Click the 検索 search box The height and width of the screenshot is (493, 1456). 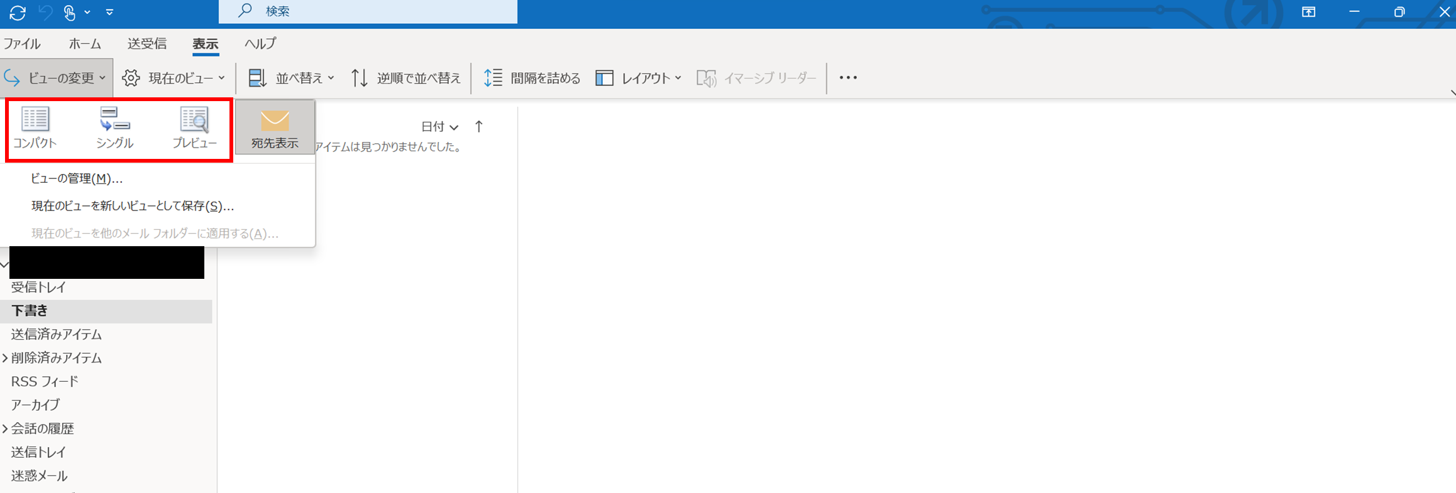pyautogui.click(x=368, y=11)
